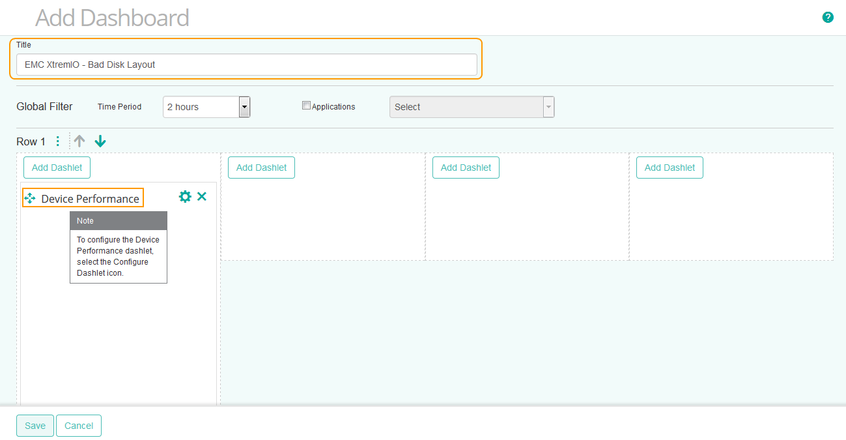The width and height of the screenshot is (846, 440).
Task: Click the dropdown arrow next to 2 hours
Action: click(x=244, y=106)
